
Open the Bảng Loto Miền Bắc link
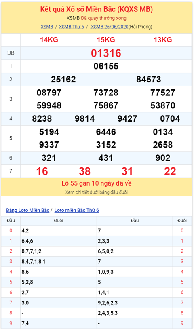tap(27, 210)
